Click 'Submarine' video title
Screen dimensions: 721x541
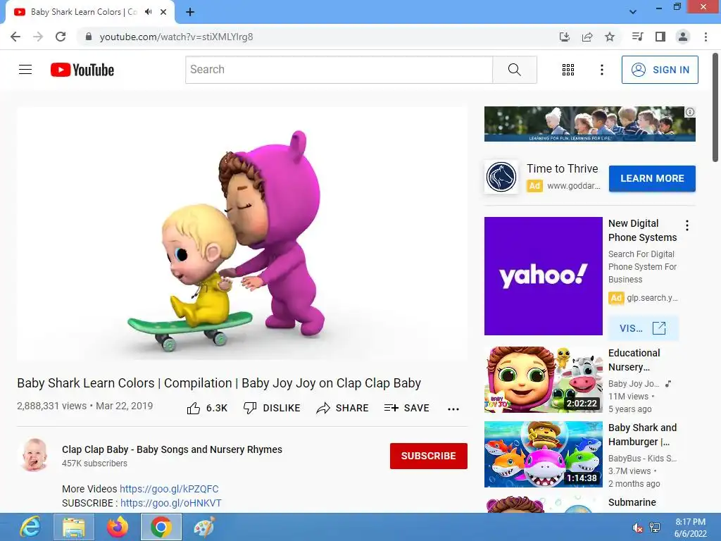click(x=632, y=502)
